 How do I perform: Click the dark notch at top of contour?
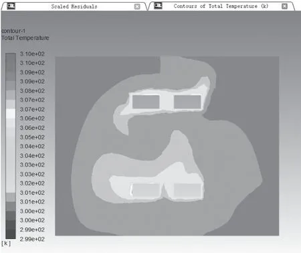[x=108, y=65]
